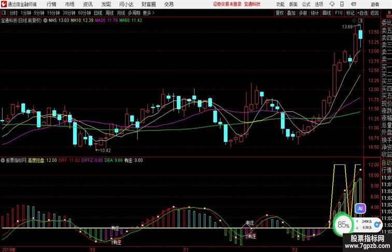Select the 月线 monthly period tab
This screenshot has width=392, height=252.
click(x=121, y=13)
